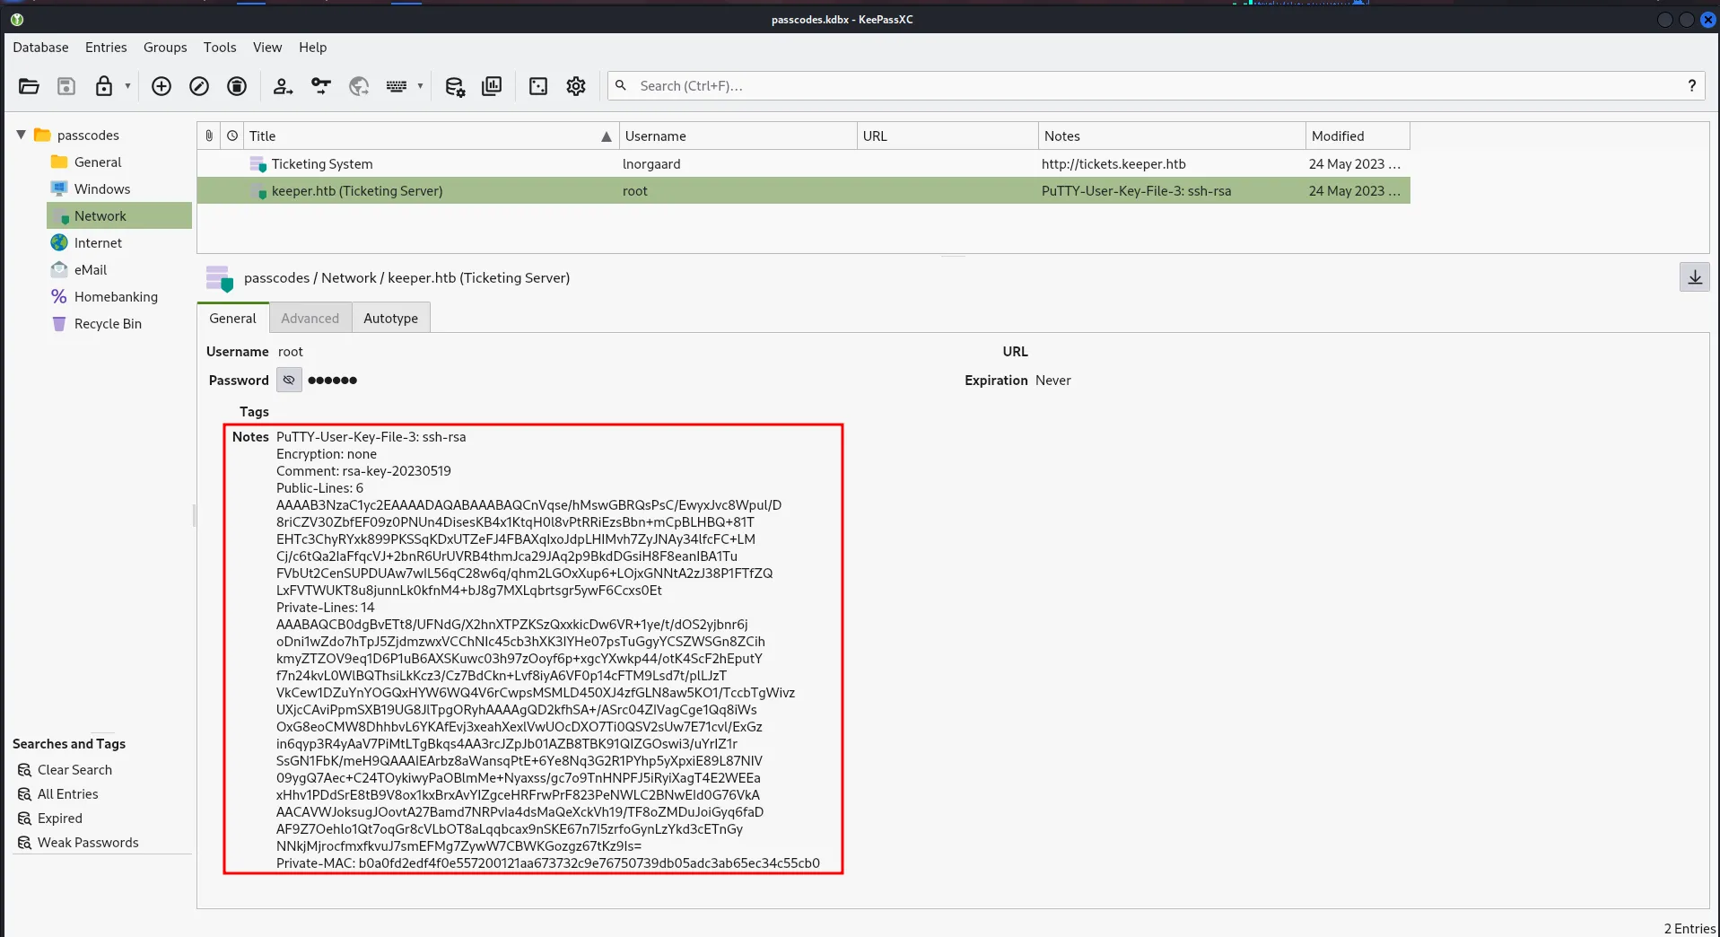1720x937 pixels.
Task: Open the View menu
Action: (267, 48)
